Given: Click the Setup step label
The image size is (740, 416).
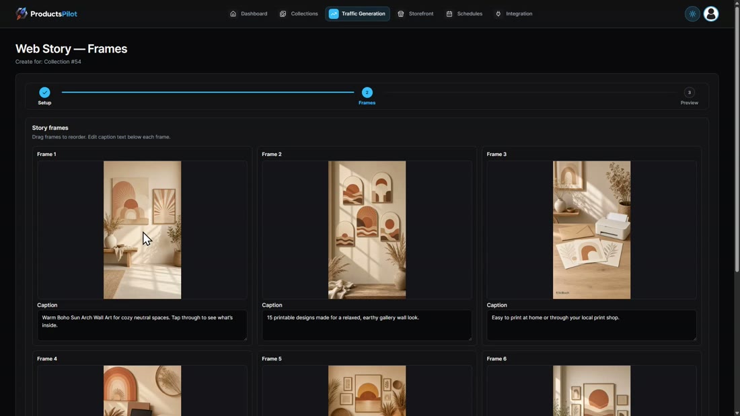Looking at the screenshot, I should tap(44, 103).
